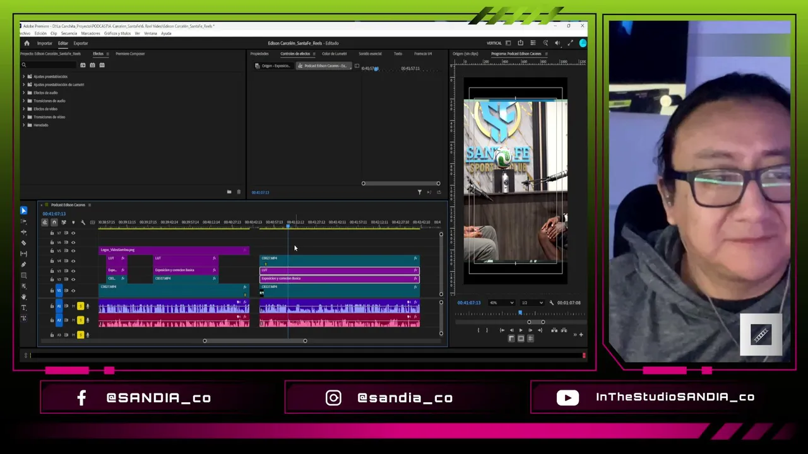Click right handle of timeline zoom scrollbar
This screenshot has height=454, width=808.
[305, 341]
